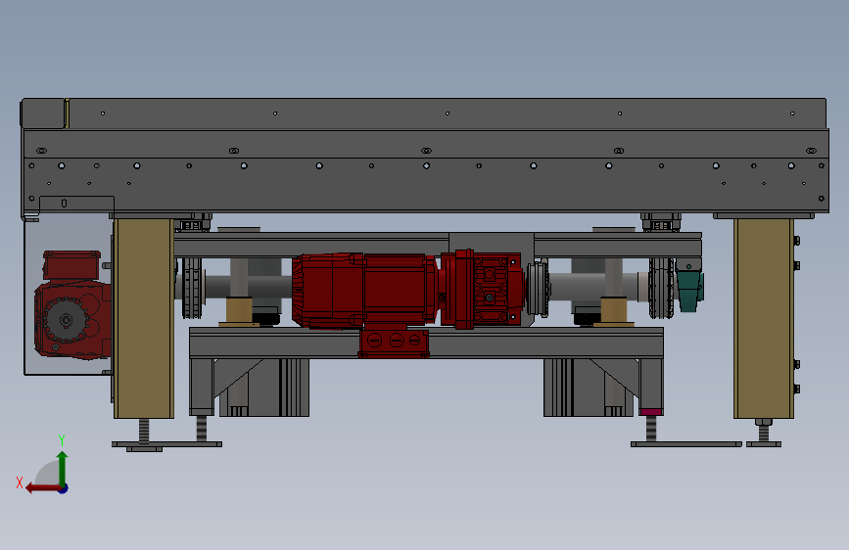The height and width of the screenshot is (550, 849).
Task: Click the red X axis arrow of the triad
Action: point(42,488)
